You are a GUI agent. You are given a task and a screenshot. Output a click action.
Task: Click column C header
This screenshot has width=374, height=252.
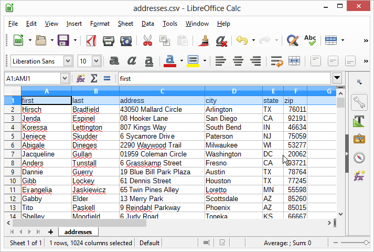click(x=162, y=91)
